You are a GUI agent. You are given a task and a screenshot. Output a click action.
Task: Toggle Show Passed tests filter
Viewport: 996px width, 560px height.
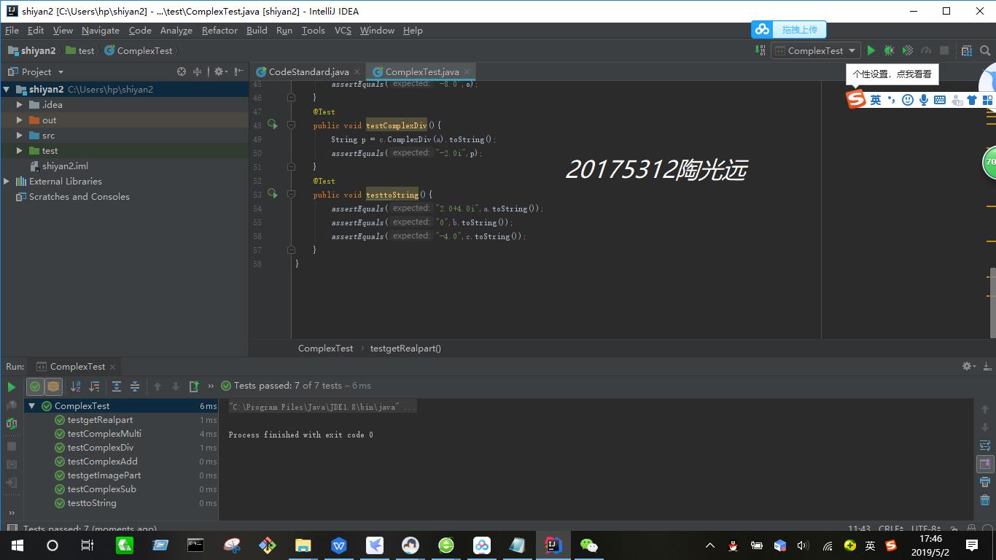(x=35, y=386)
